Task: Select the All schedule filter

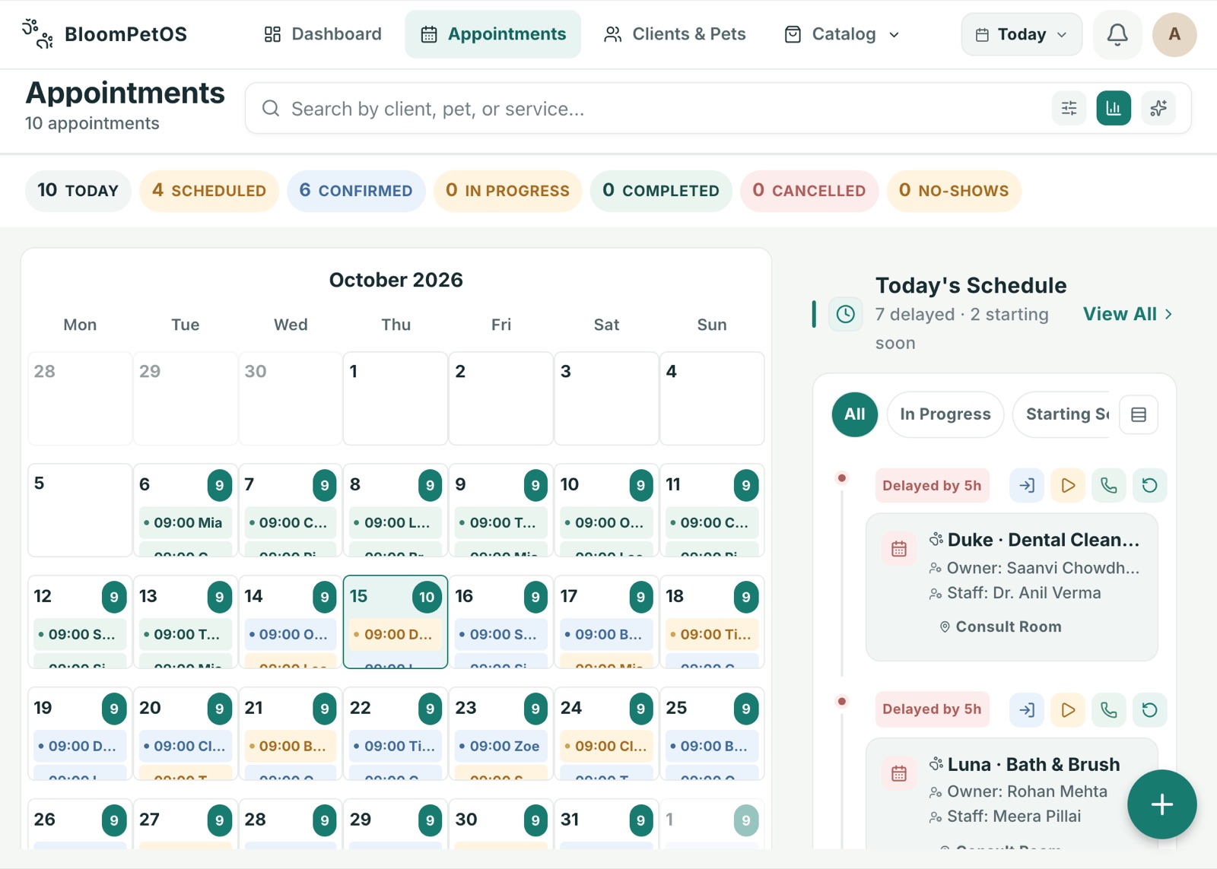Action: [854, 414]
